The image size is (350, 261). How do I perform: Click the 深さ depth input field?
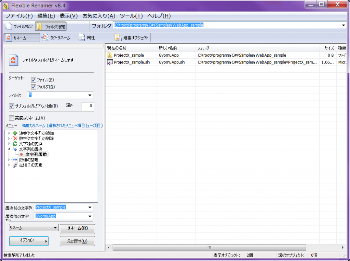tap(87, 106)
